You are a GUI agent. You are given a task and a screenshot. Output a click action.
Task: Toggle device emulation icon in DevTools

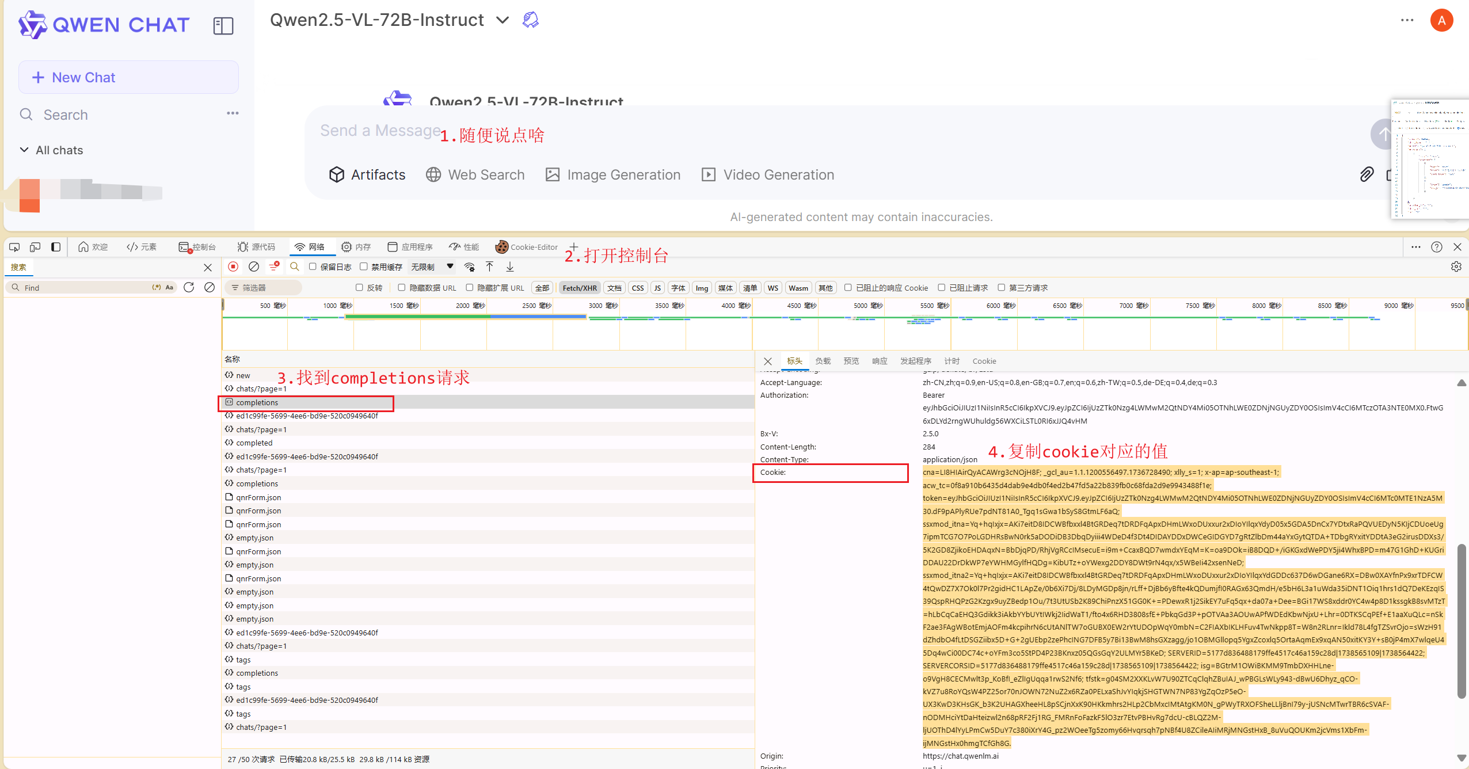(35, 247)
